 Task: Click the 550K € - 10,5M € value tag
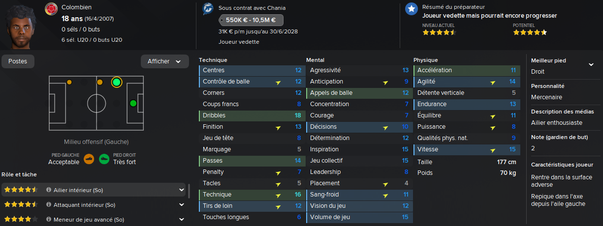251,20
